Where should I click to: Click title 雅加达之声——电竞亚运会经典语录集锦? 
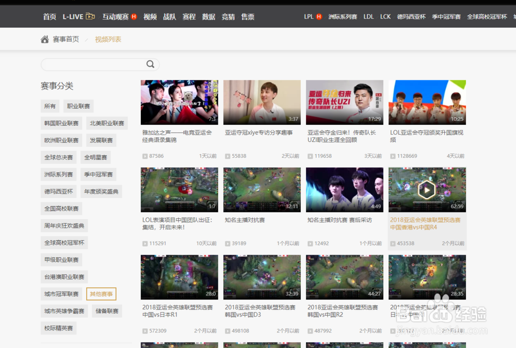point(176,136)
